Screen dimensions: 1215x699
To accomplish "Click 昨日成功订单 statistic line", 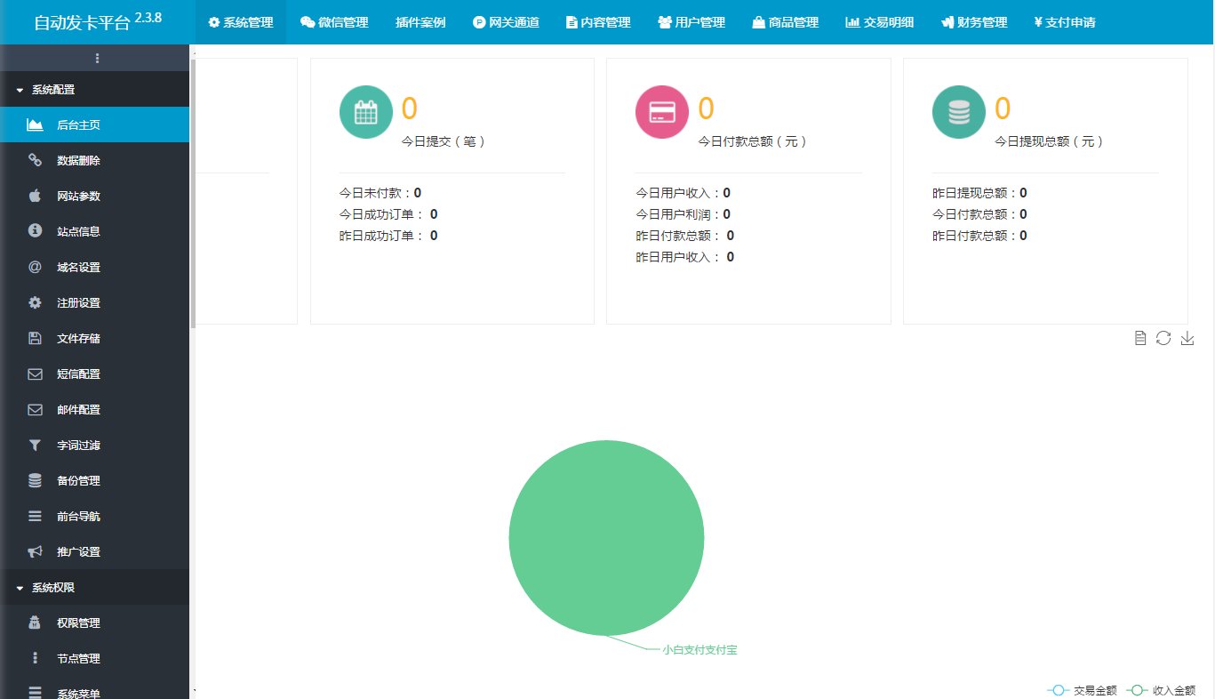I will coord(388,236).
